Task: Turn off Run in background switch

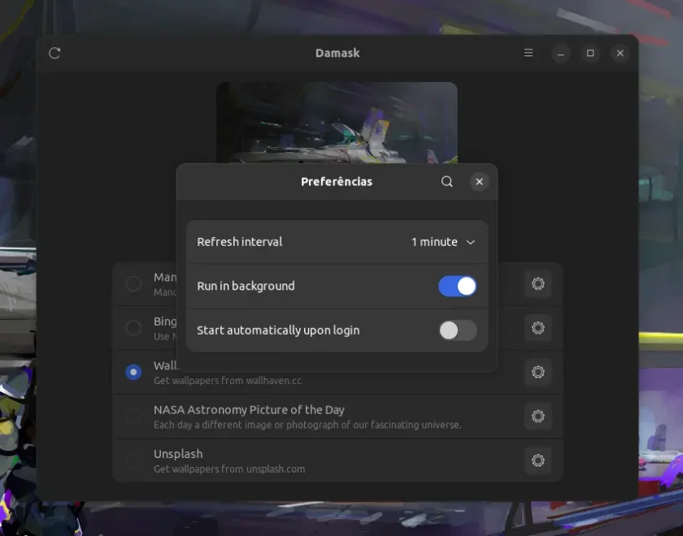Action: (x=457, y=286)
